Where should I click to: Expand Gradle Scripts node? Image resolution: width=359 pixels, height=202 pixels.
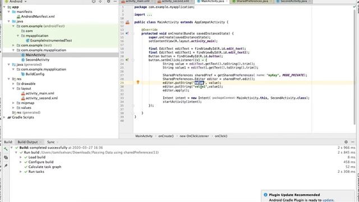pyautogui.click(x=4, y=117)
